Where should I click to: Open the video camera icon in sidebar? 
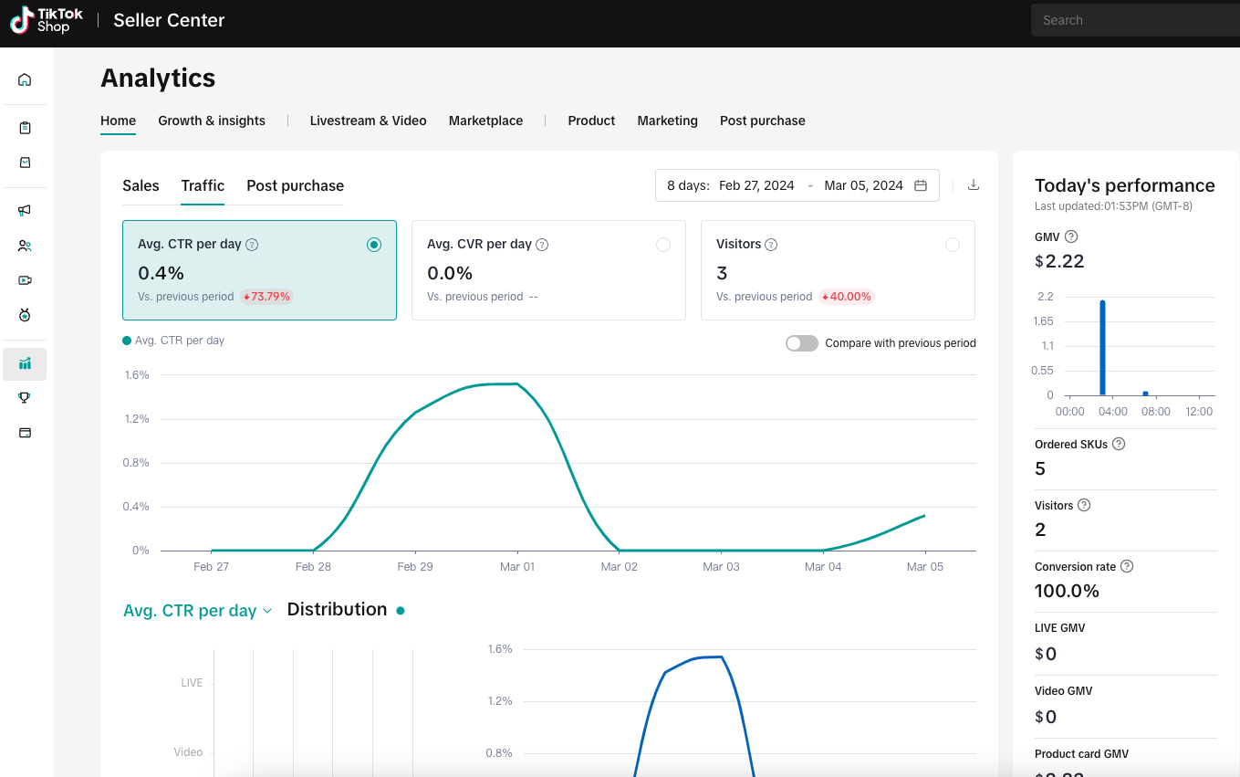coord(25,280)
